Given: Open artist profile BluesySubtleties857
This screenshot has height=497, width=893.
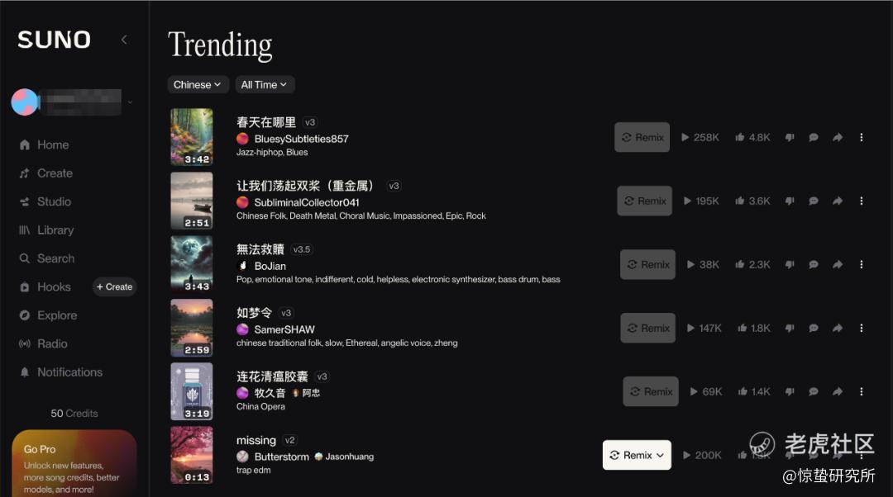Looking at the screenshot, I should (x=301, y=139).
